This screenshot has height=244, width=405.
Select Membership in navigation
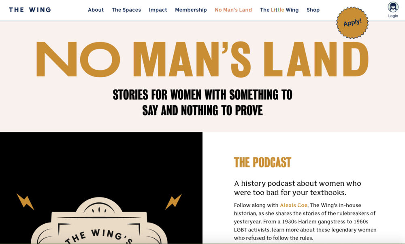191,10
